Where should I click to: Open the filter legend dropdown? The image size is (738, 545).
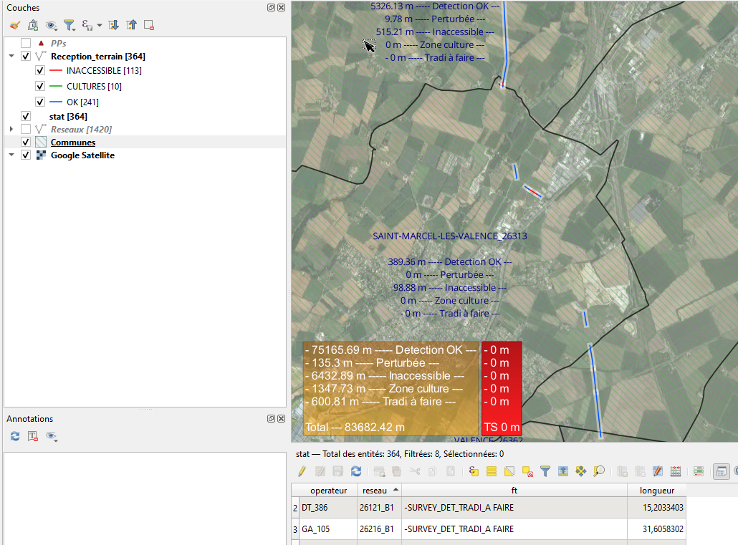(x=69, y=25)
